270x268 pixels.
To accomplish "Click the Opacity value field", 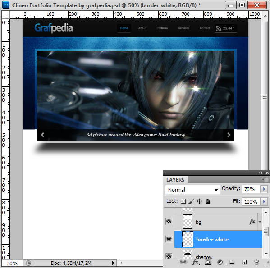I will tap(251, 189).
